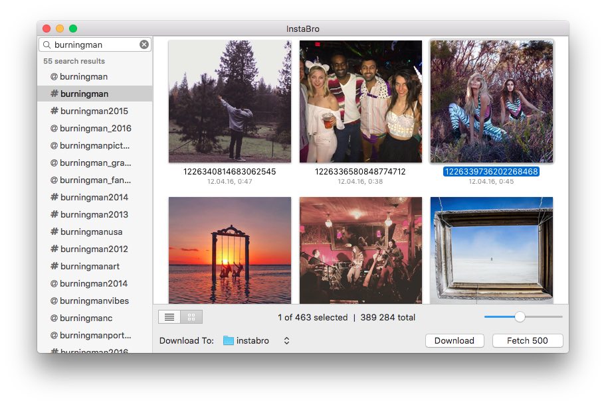Select the #burningman2014 hashtag result
Viewport: 606px width, 406px height.
[x=95, y=197]
